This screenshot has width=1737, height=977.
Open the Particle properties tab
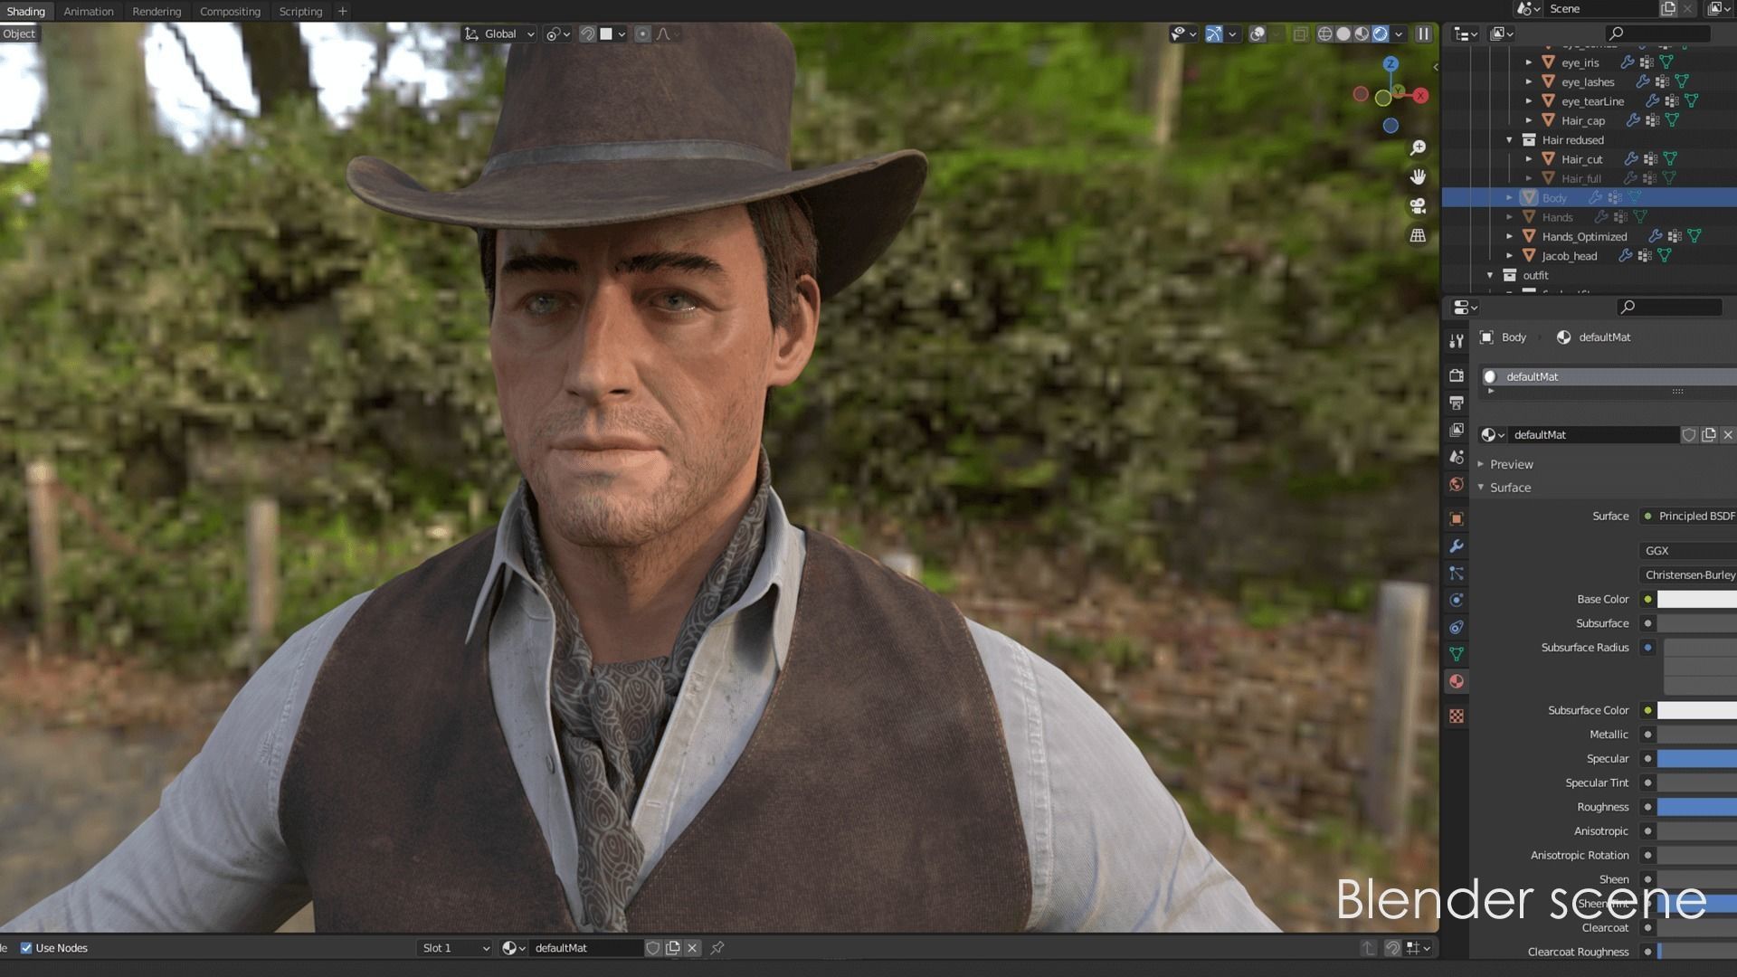click(x=1457, y=573)
